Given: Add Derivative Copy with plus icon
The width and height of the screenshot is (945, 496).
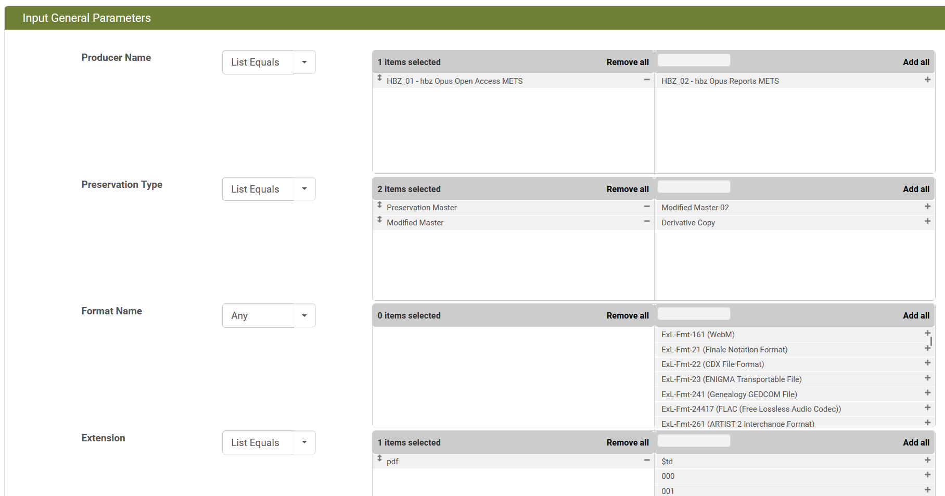Looking at the screenshot, I should [x=927, y=222].
